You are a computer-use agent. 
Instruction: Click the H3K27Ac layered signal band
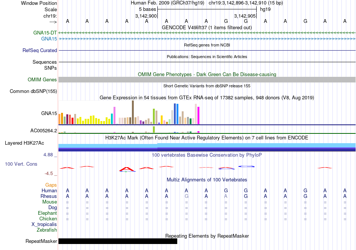click(207, 147)
